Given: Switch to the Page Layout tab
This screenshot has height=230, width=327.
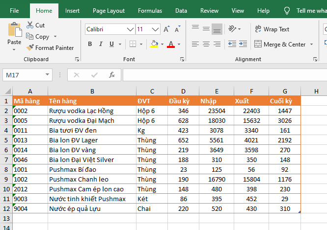Looking at the screenshot, I should (x=109, y=11).
